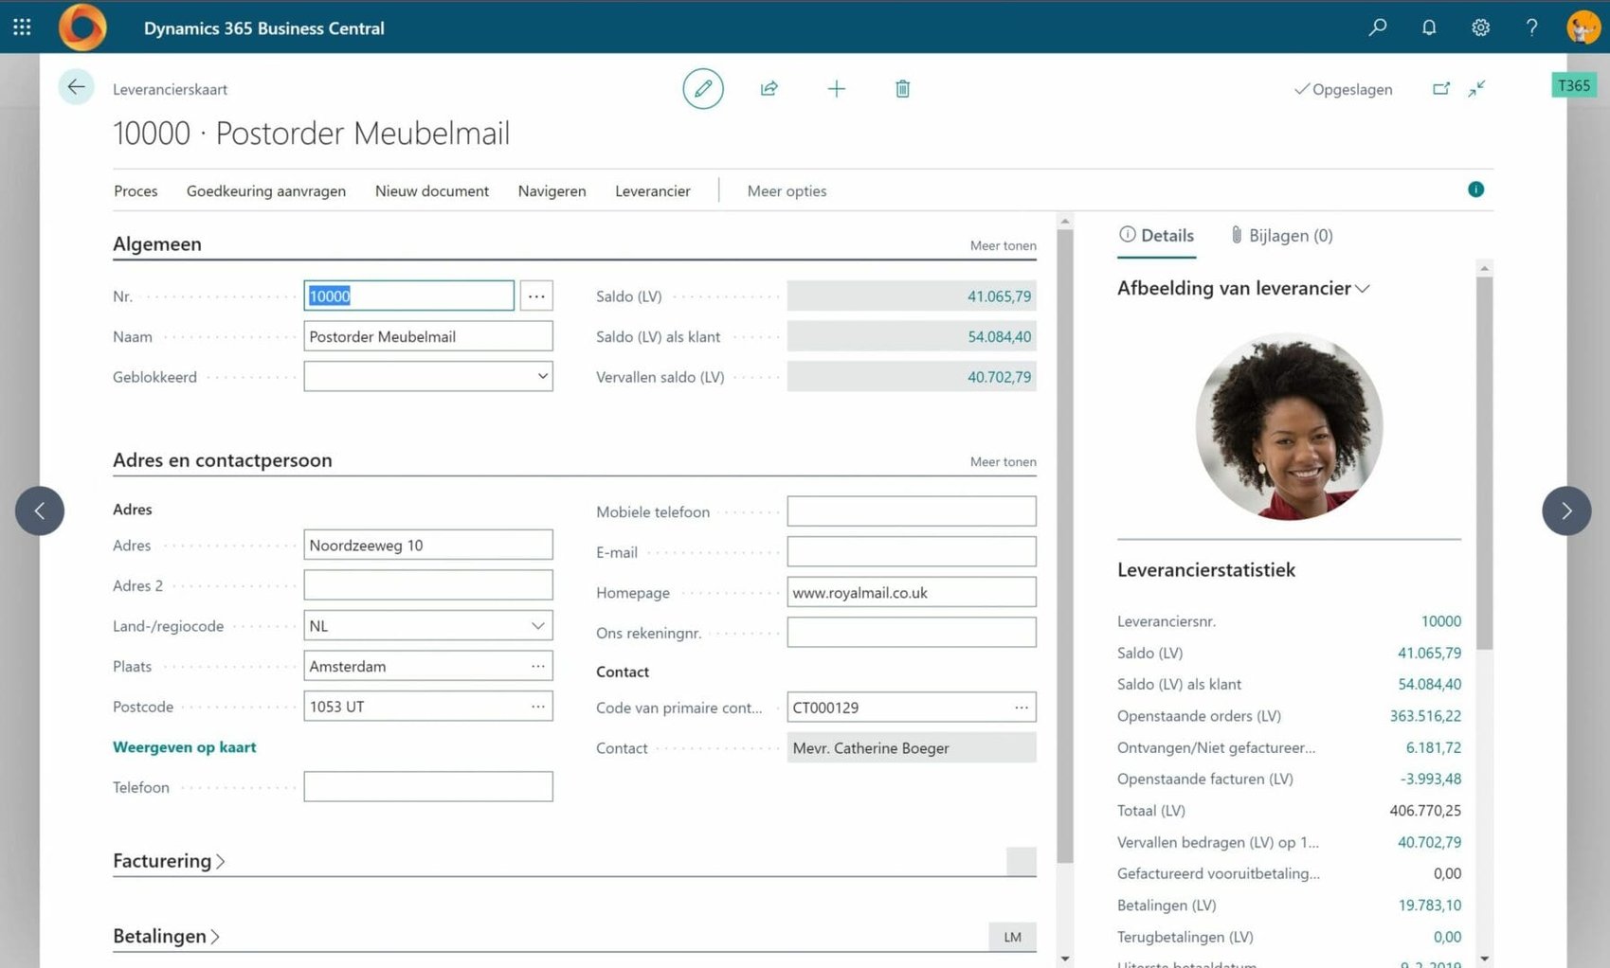Open Openstaande facturen (LV) value -3.993,48
1610x968 pixels.
point(1431,779)
